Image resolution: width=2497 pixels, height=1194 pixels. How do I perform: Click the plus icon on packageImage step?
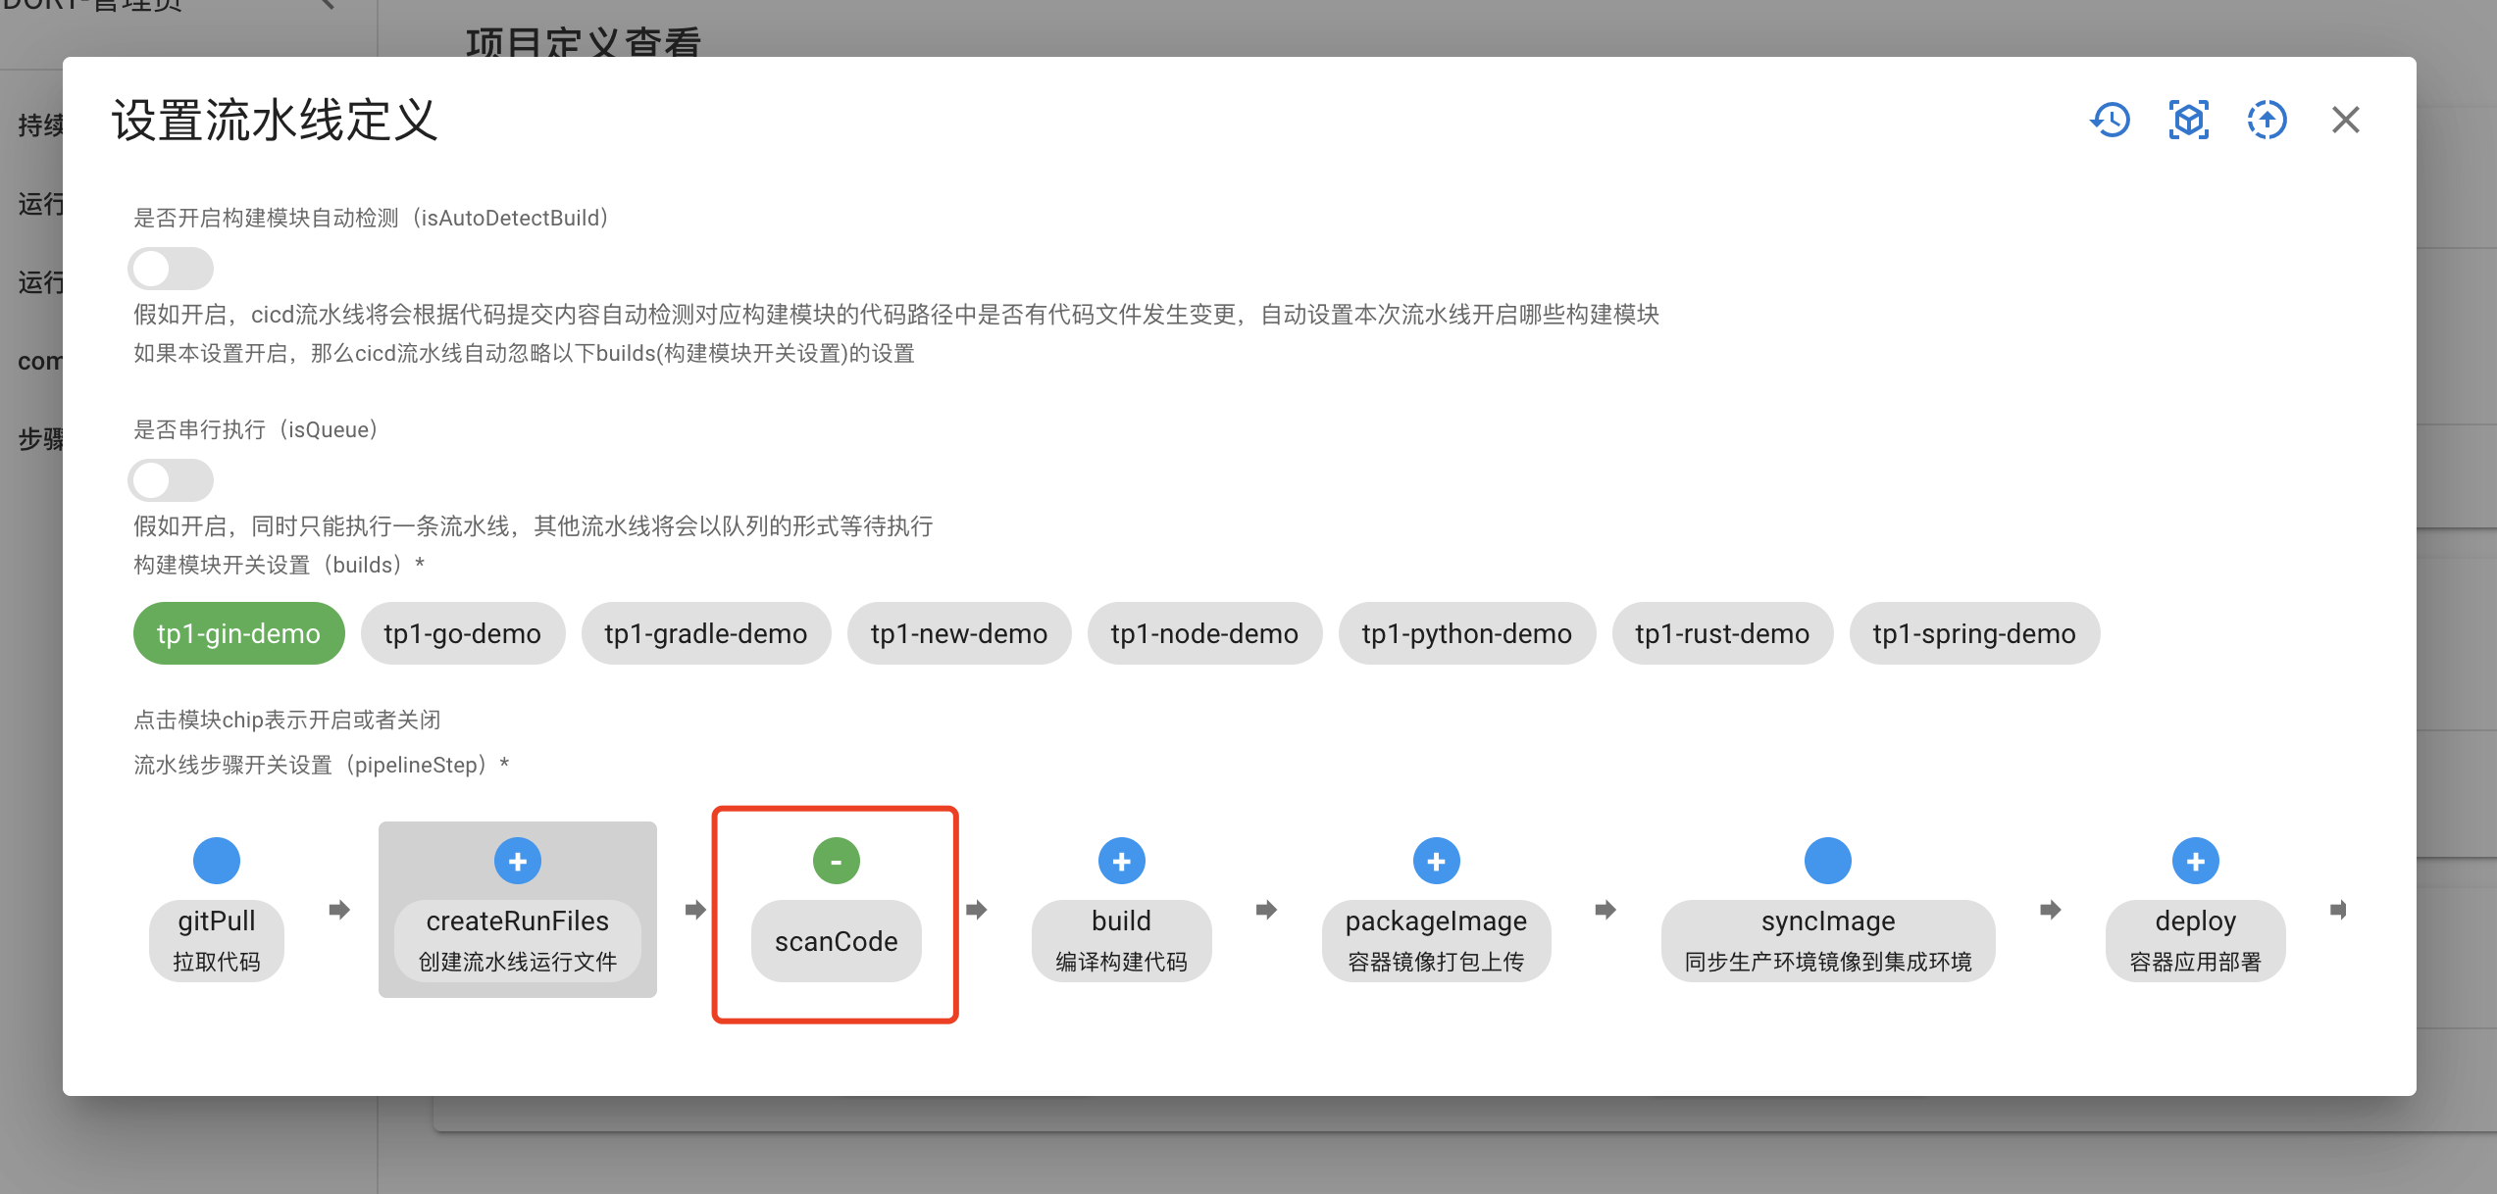[x=1436, y=860]
